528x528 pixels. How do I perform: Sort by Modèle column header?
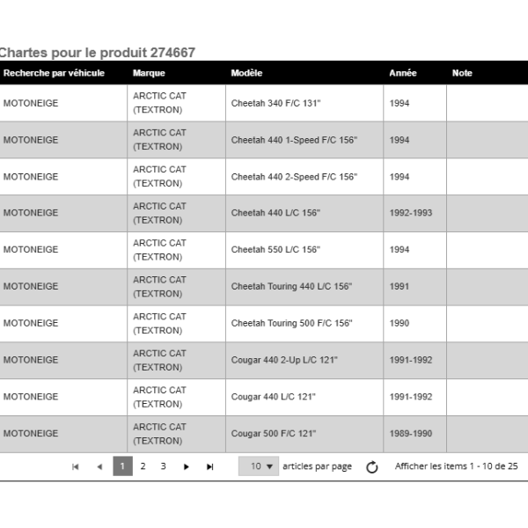tap(246, 73)
